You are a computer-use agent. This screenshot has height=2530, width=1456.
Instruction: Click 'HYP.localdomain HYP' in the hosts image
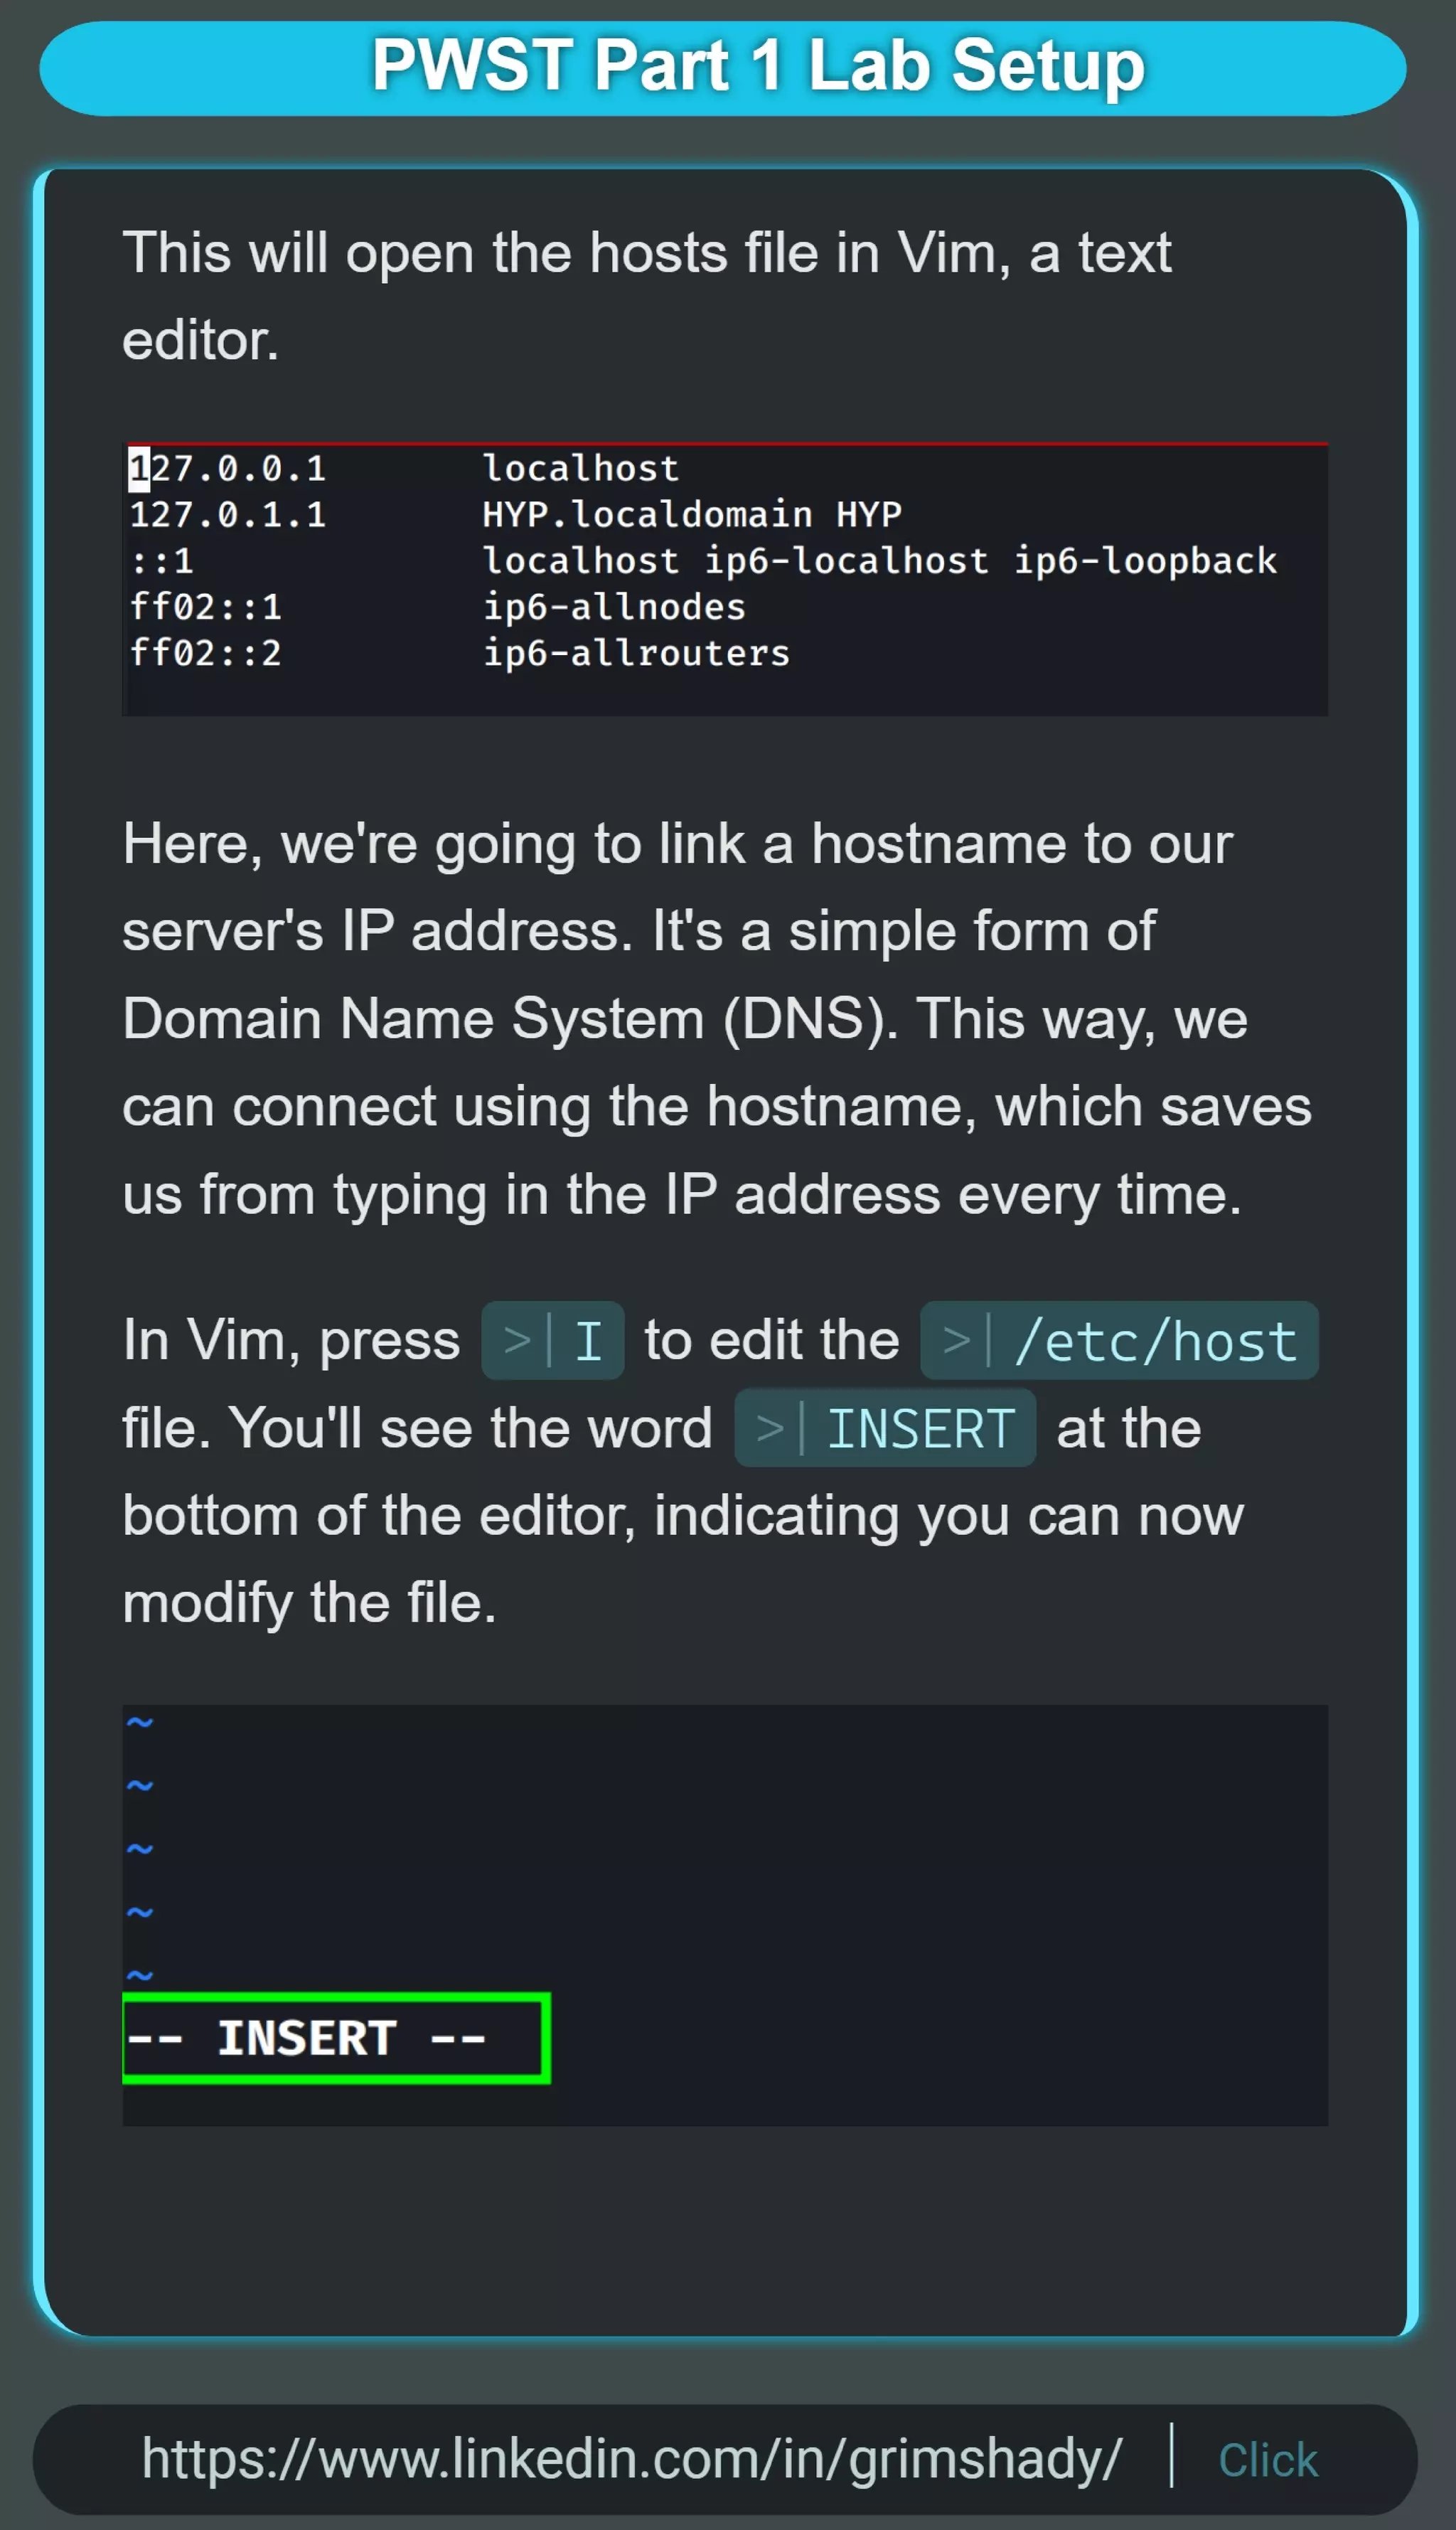click(x=692, y=514)
